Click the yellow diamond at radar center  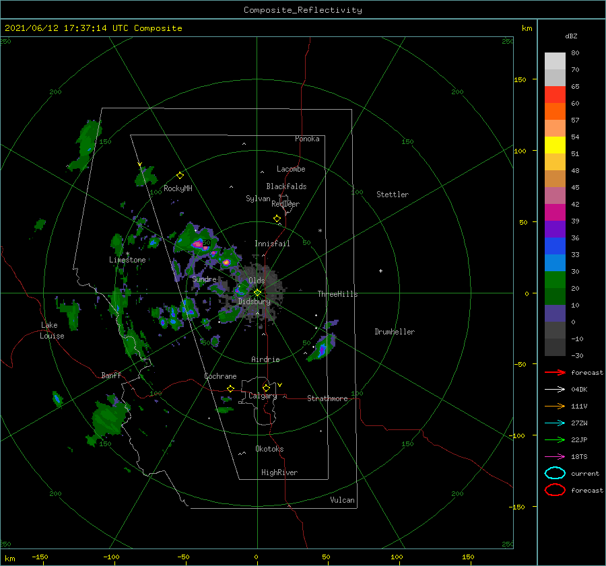point(257,293)
